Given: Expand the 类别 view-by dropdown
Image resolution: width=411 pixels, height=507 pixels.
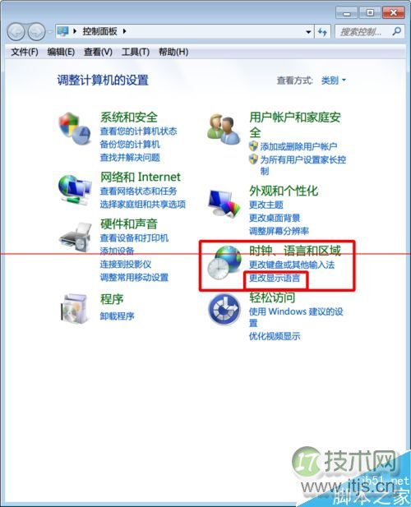Looking at the screenshot, I should tap(334, 81).
